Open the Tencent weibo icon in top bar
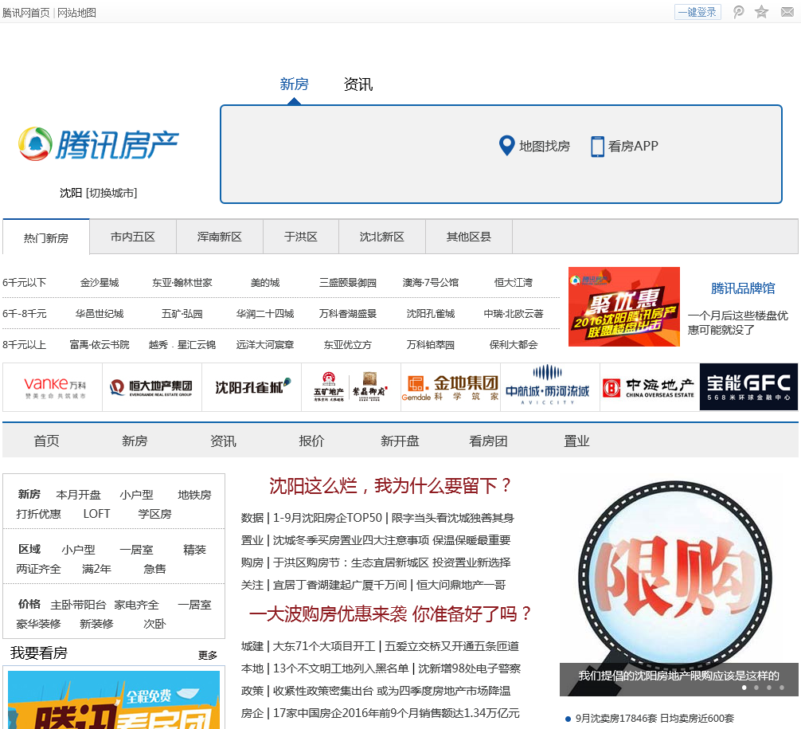 pyautogui.click(x=738, y=12)
